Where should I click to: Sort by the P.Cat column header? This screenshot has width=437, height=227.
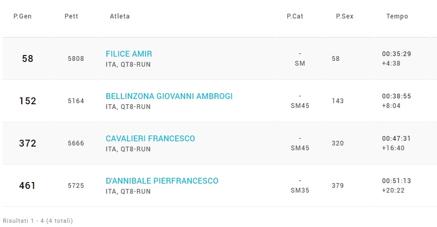pyautogui.click(x=295, y=16)
